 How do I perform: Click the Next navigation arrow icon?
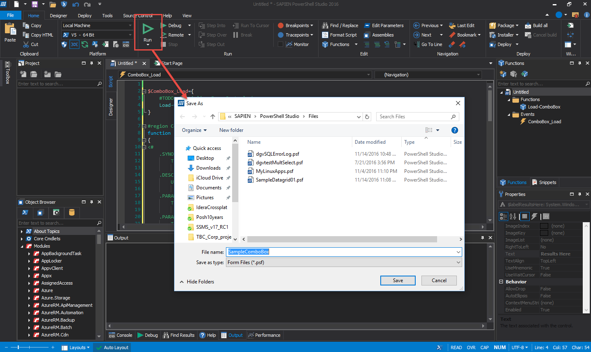[416, 35]
